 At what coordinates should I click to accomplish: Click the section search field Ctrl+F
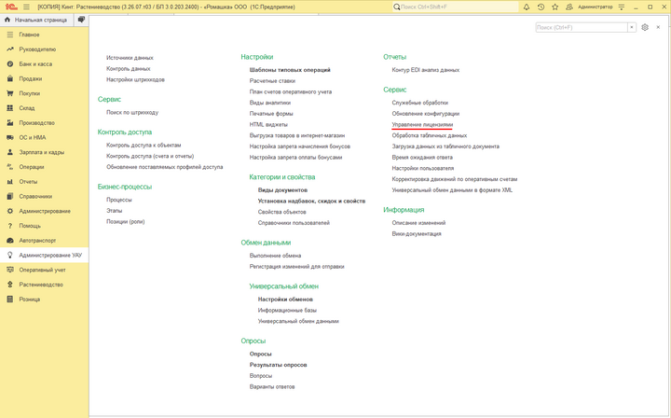click(x=582, y=27)
